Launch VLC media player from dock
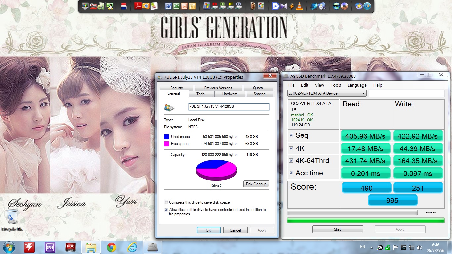This screenshot has width=452, height=254. [299, 6]
